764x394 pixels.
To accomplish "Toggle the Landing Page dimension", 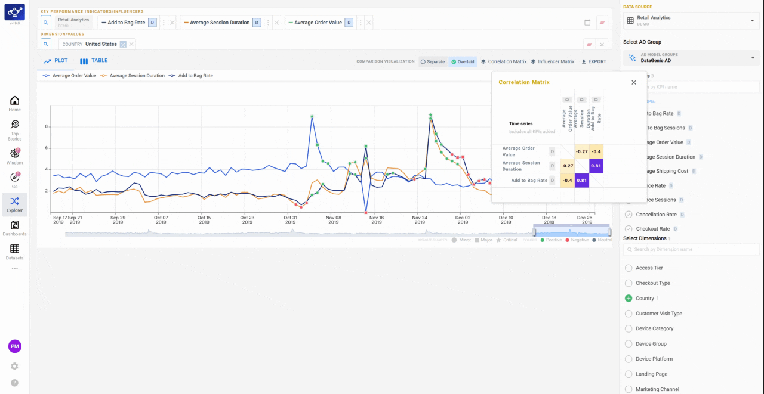I will (629, 374).
